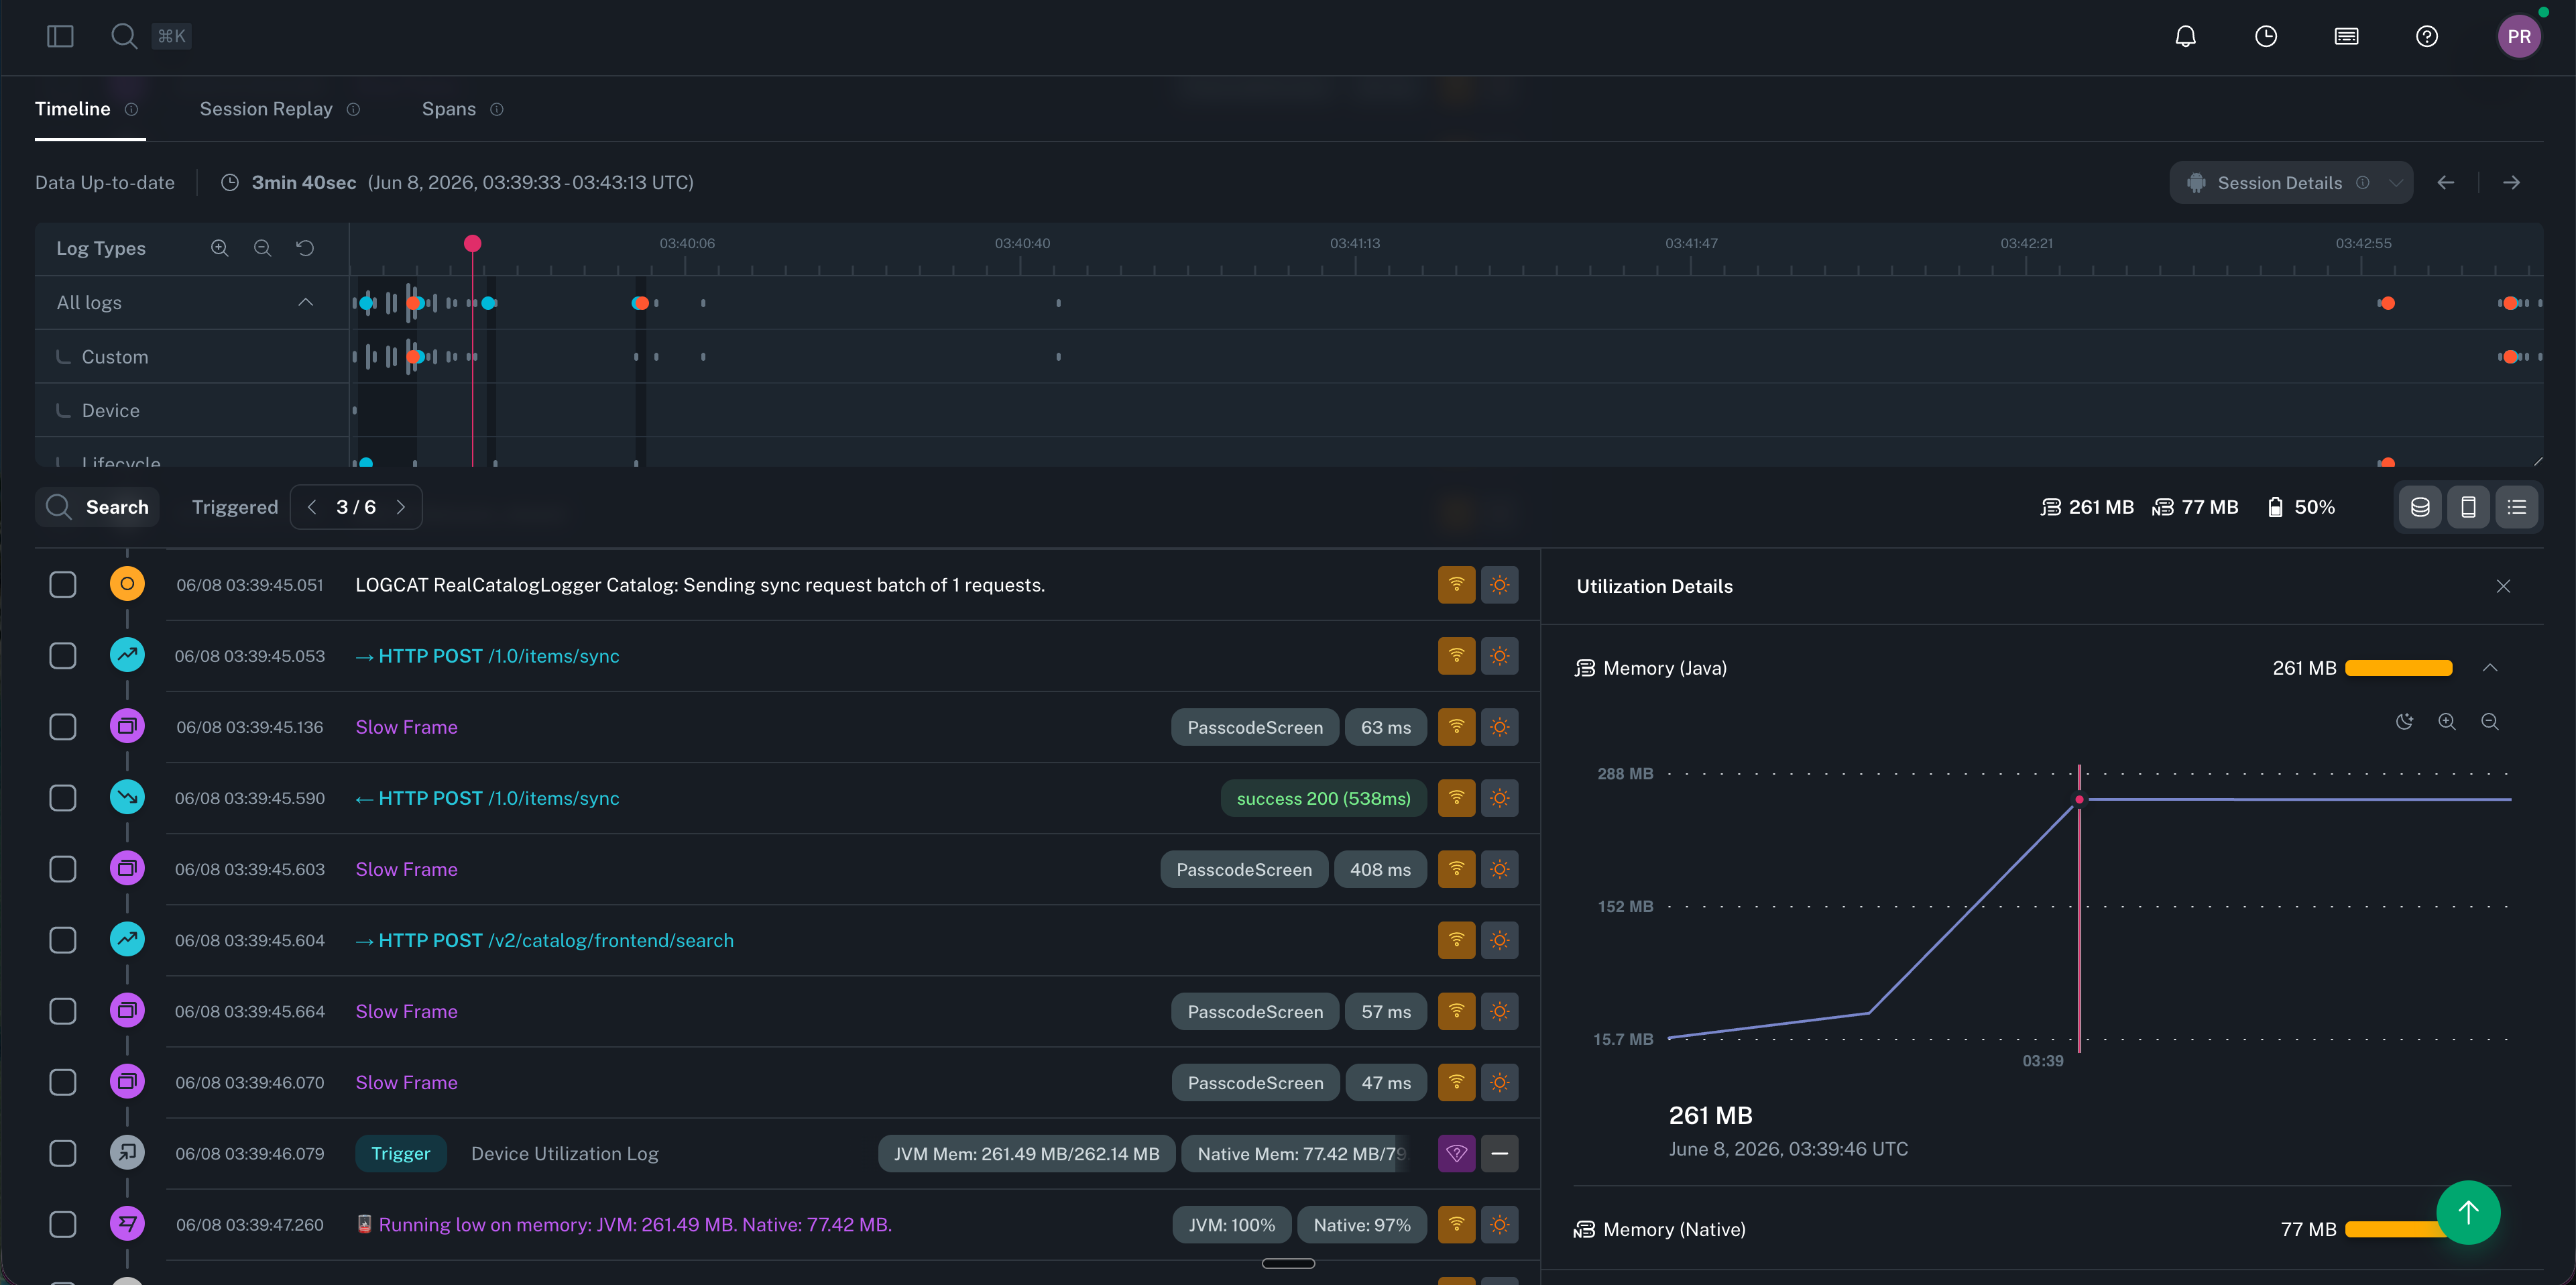Viewport: 2576px width, 1285px height.
Task: Close the Utilization Details panel
Action: point(2502,586)
